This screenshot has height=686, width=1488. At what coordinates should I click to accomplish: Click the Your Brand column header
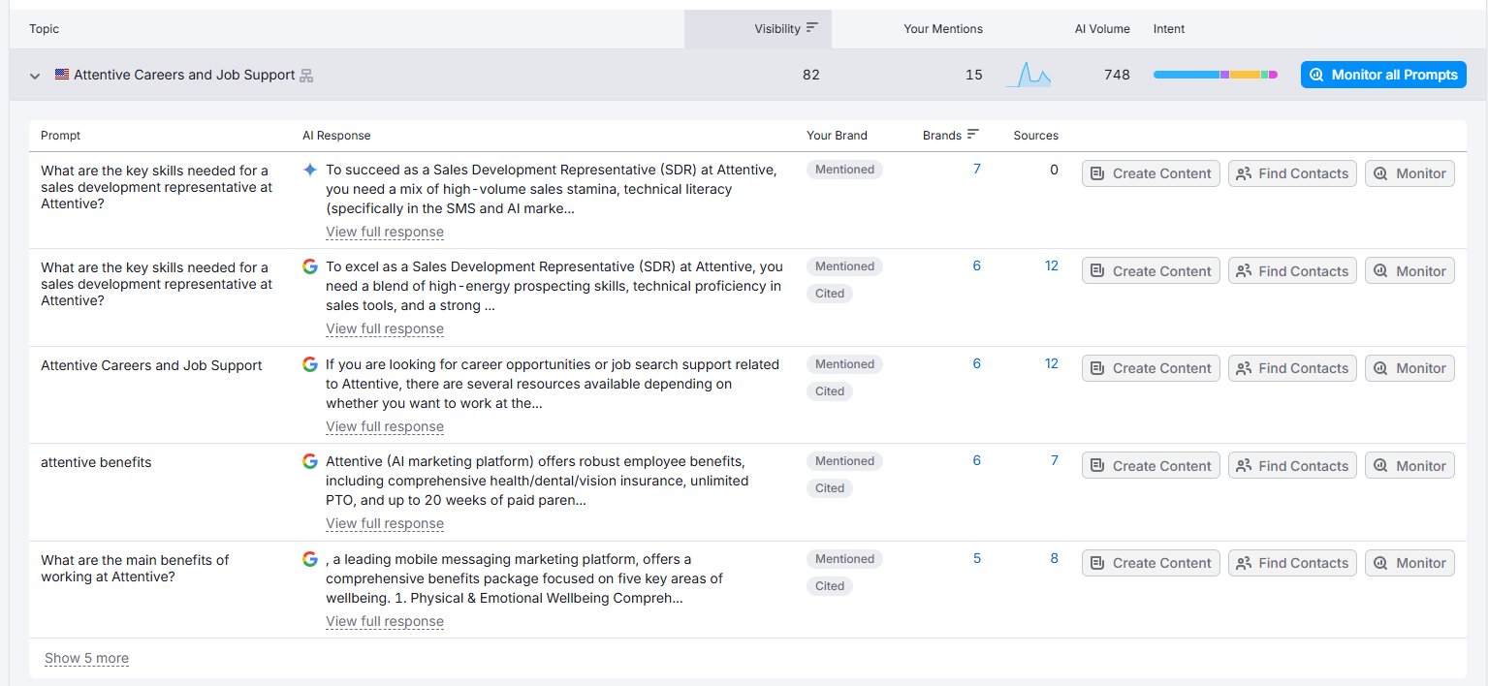pyautogui.click(x=837, y=136)
